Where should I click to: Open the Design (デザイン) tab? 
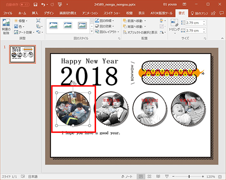(x=49, y=13)
